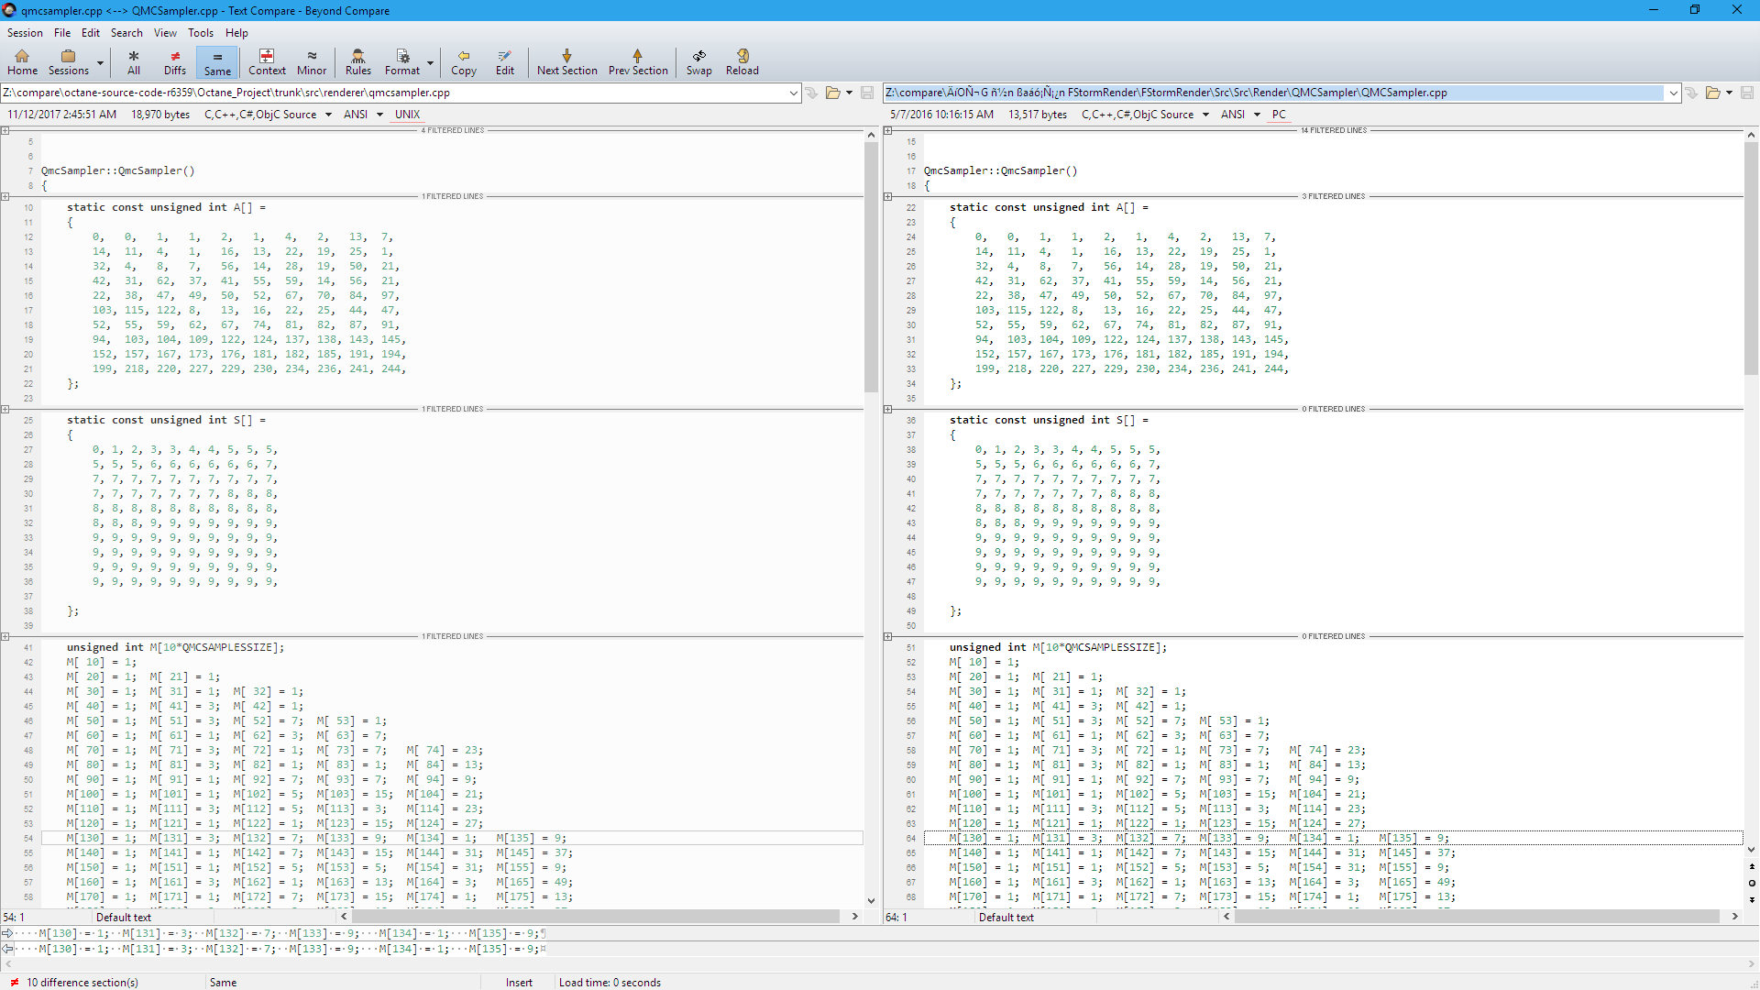Open the left ANSI encoding dropdown
This screenshot has height=990, width=1760.
(379, 115)
